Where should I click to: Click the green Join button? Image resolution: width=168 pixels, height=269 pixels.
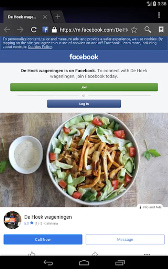click(x=84, y=87)
